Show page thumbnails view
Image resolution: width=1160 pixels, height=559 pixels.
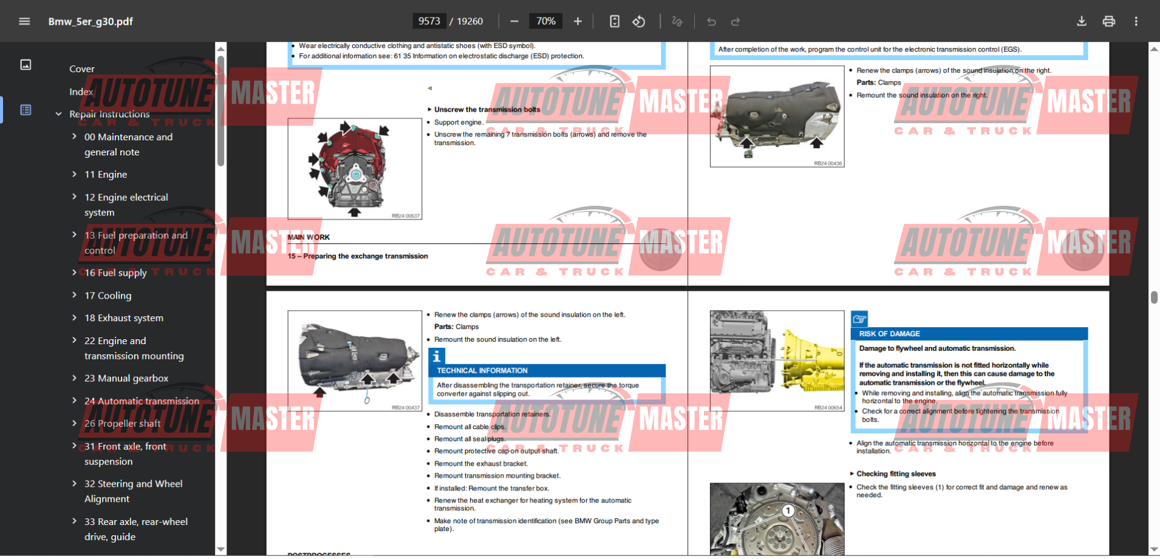click(x=26, y=64)
